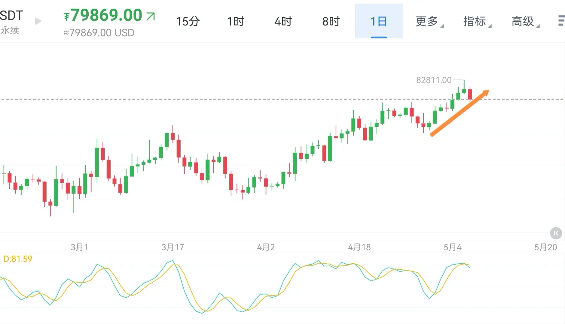
Task: Jump to latest candle with K button
Action: tap(556, 233)
